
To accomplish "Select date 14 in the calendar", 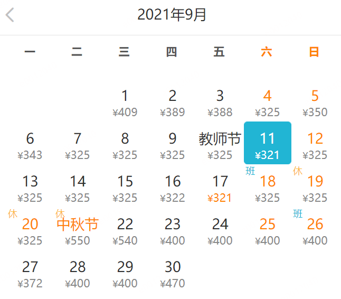I will click(78, 185).
